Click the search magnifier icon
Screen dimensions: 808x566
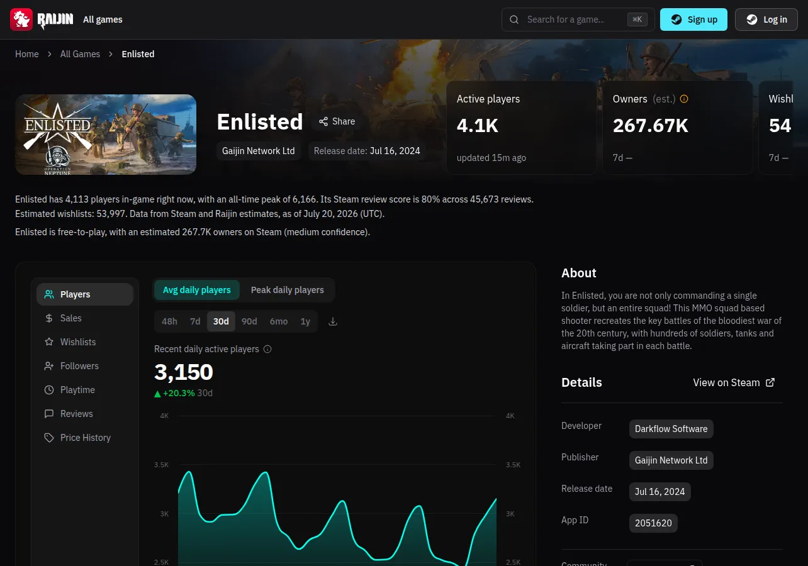[x=514, y=19]
